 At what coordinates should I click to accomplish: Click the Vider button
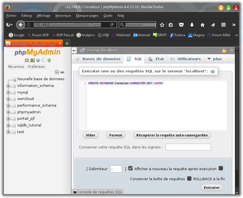[90, 135]
